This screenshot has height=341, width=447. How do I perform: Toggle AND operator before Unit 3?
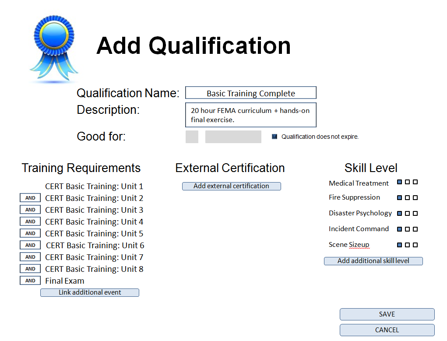(30, 210)
